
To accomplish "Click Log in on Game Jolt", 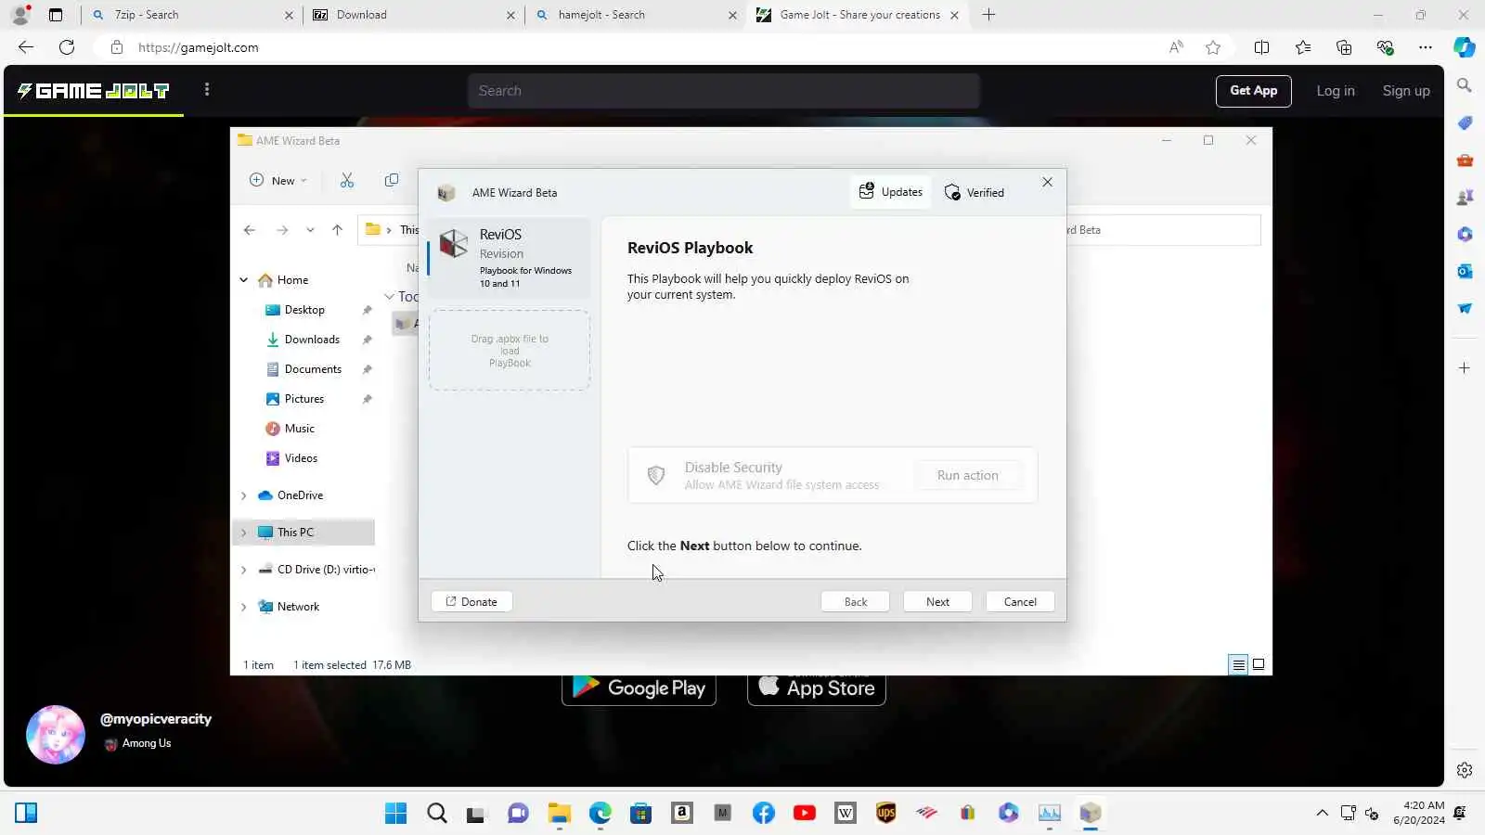I will click(1336, 91).
